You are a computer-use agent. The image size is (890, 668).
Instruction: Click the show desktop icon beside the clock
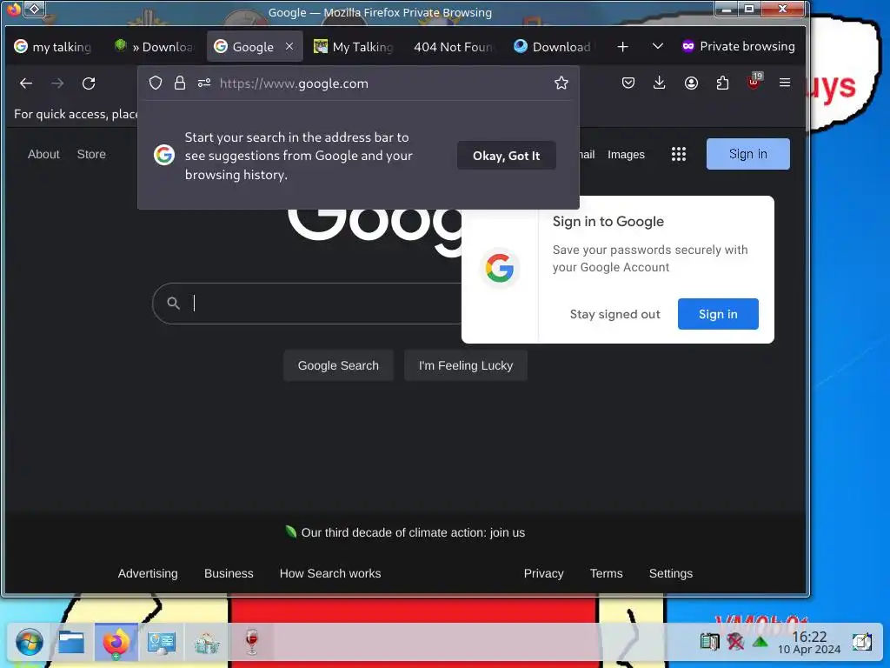(862, 643)
